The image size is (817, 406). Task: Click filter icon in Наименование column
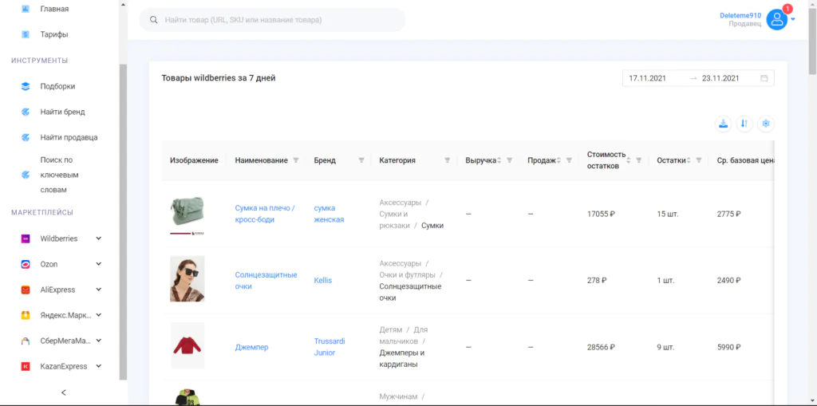pos(296,160)
